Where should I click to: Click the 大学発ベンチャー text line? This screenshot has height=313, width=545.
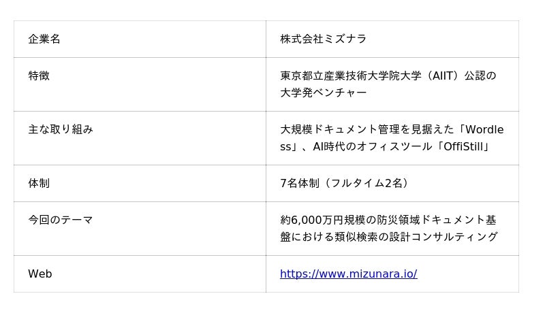324,93
